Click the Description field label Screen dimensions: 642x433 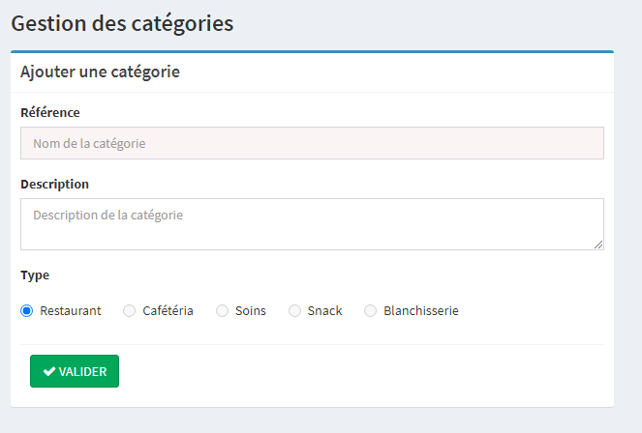[54, 185]
